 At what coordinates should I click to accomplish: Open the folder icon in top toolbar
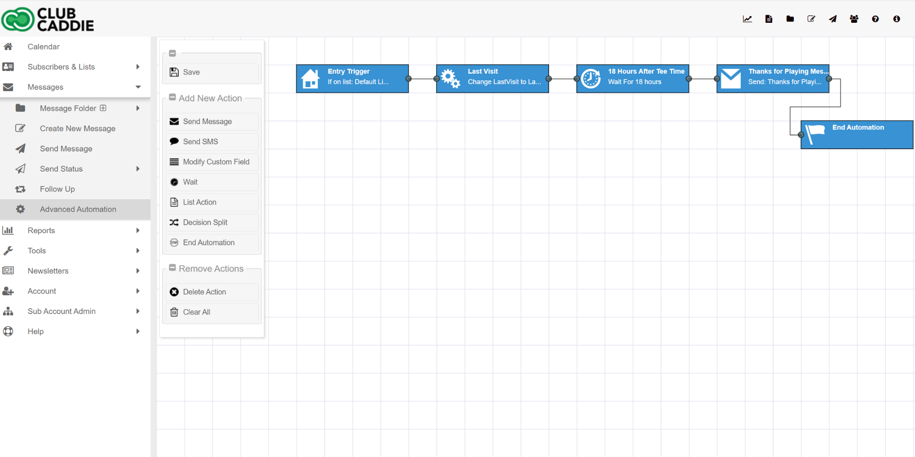790,19
